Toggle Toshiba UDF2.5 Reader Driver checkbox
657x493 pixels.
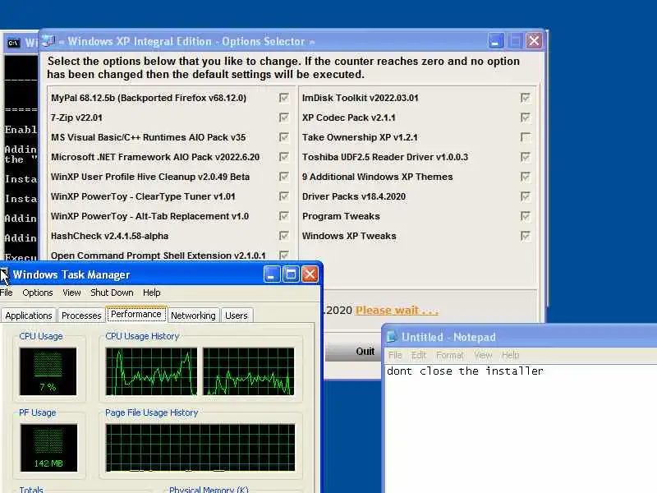[525, 157]
